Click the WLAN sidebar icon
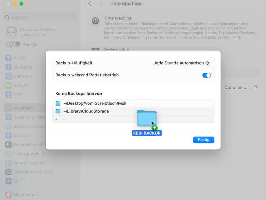Screen dimensions: 266x200 [x=9, y=58]
